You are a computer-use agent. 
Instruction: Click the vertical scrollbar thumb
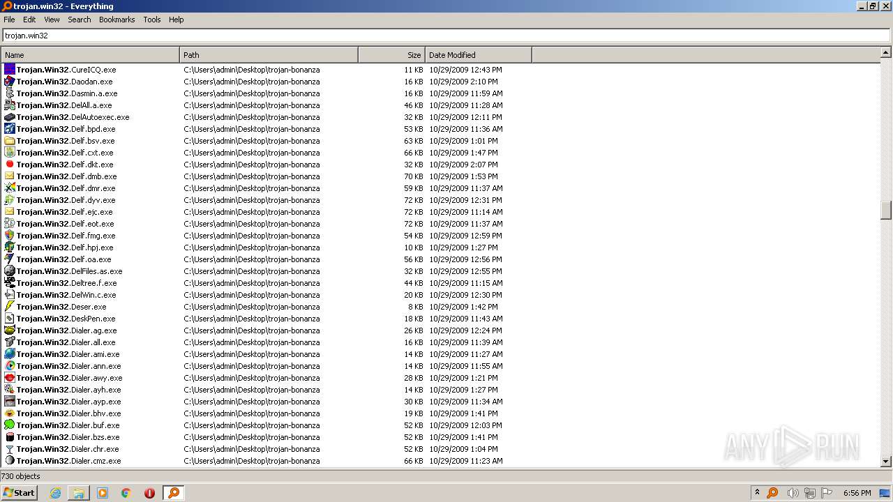coord(886,210)
